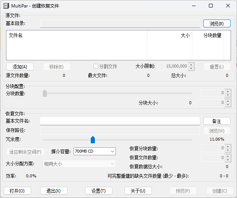Decrease 分块大小 with down spinner arrow
Screen dimensions: 237x198
228,105
